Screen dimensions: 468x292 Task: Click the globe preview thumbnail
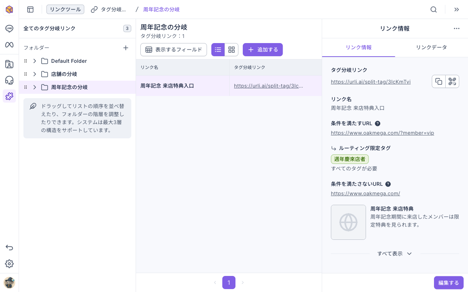pyautogui.click(x=348, y=222)
